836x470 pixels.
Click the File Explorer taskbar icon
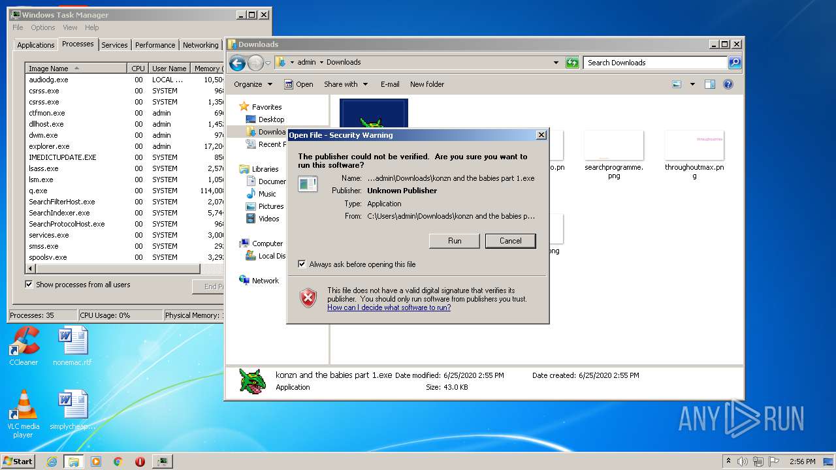click(74, 462)
